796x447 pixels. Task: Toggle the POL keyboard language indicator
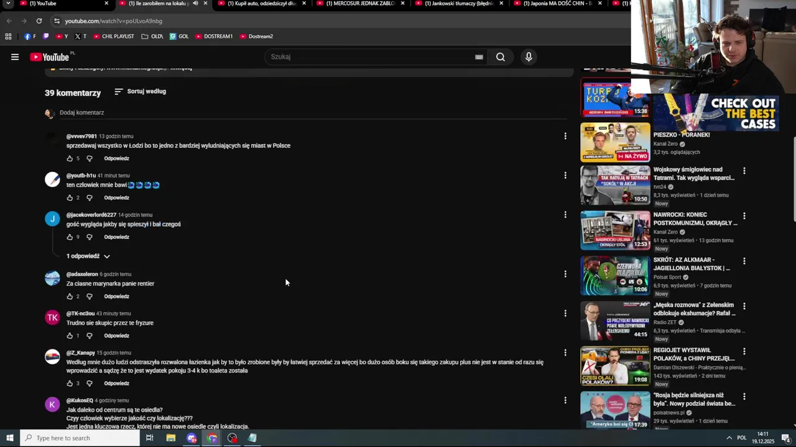tap(741, 438)
